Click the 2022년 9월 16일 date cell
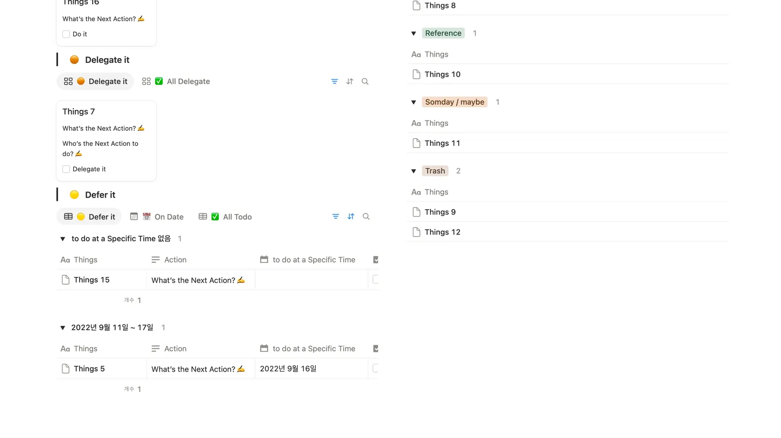Image resolution: width=781 pixels, height=438 pixels. click(x=311, y=369)
